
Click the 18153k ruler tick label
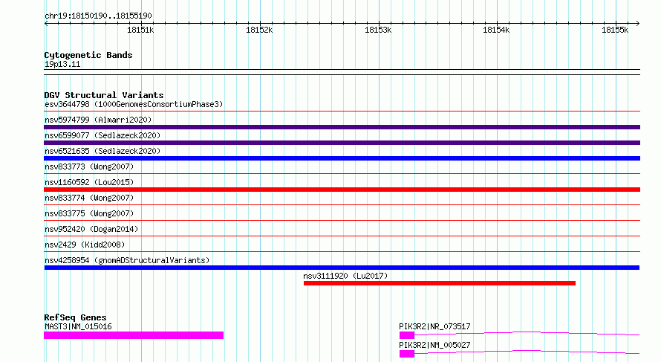378,30
